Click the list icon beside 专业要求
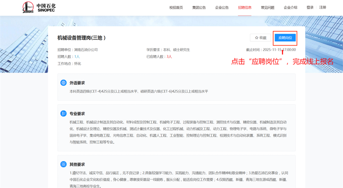This screenshot has height=188, width=343. pyautogui.click(x=64, y=113)
